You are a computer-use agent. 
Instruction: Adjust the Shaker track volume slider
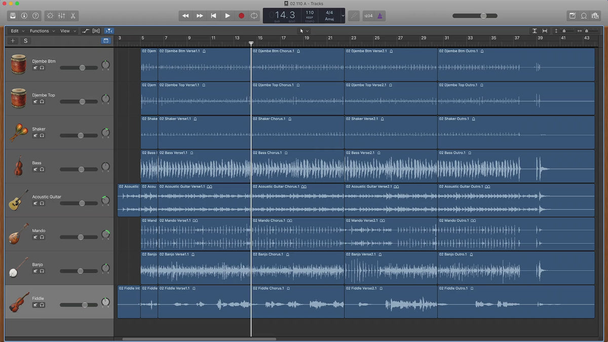80,135
